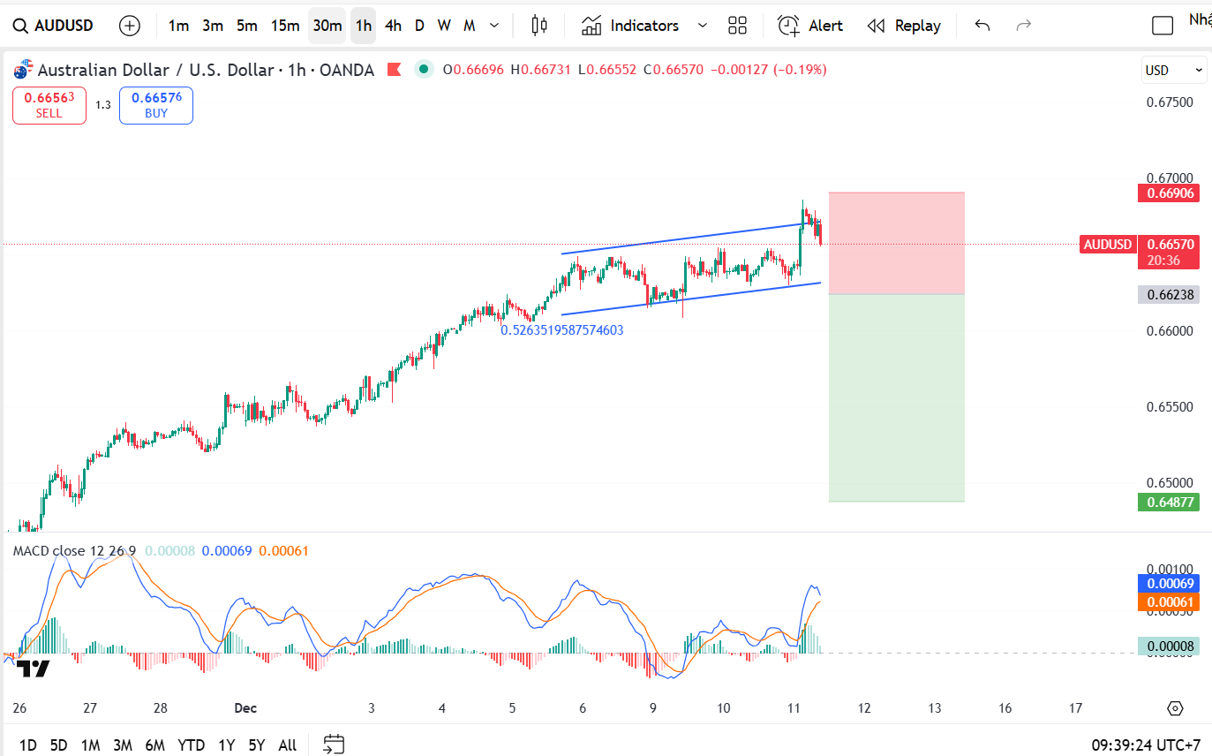Open the go-to-date calendar icon
The width and height of the screenshot is (1212, 756).
[333, 745]
